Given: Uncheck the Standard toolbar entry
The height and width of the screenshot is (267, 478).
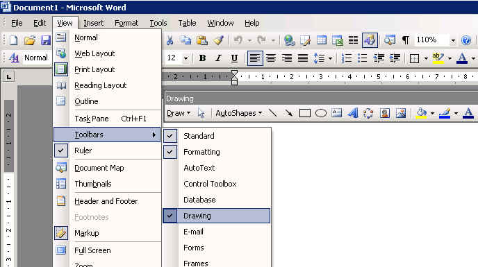Looking at the screenshot, I should point(217,136).
